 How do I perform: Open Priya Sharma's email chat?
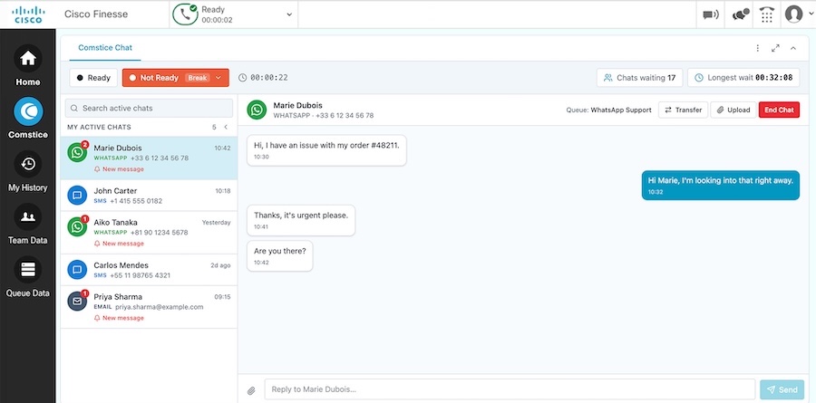click(x=149, y=307)
